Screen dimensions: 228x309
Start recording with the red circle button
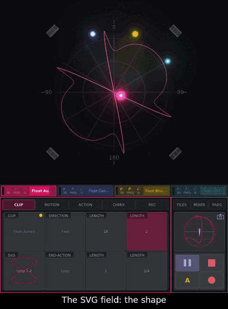pyautogui.click(x=211, y=280)
